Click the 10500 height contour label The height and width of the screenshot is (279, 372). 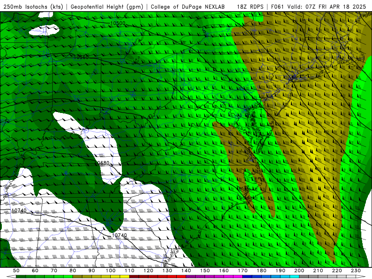pyautogui.click(x=118, y=23)
